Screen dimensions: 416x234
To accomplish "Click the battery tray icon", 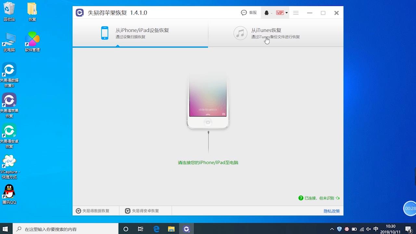I will click(x=354, y=229).
